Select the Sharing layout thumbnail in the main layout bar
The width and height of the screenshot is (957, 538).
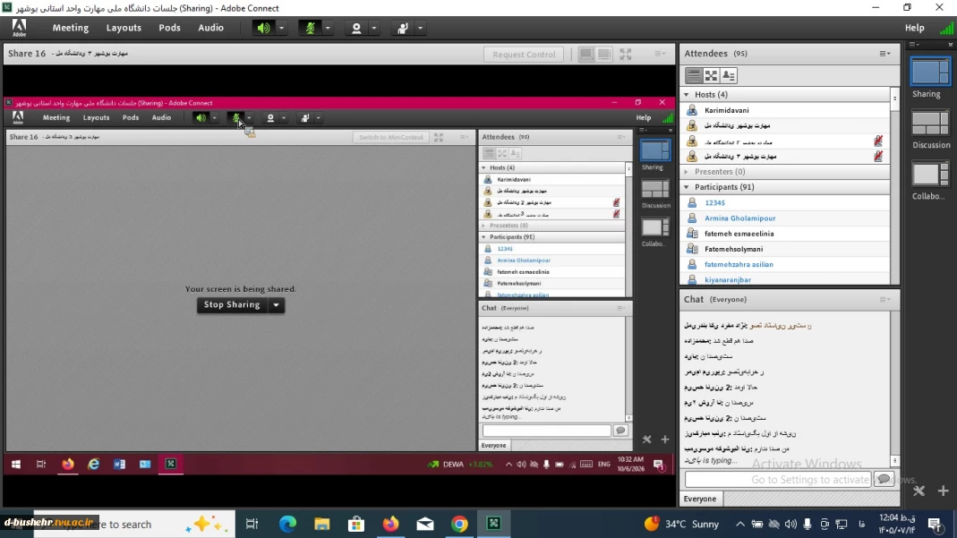(930, 72)
